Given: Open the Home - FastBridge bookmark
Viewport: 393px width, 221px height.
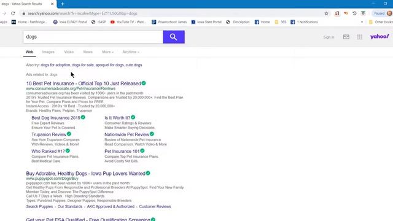Looking at the screenshot, I should pyautogui.click(x=29, y=22).
